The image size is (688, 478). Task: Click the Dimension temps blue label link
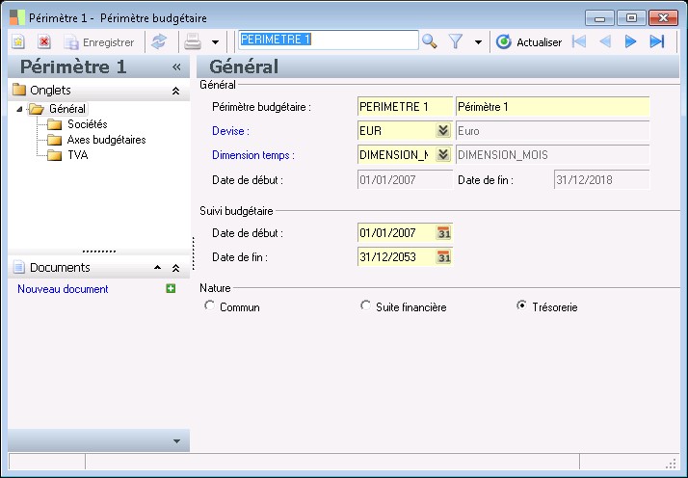click(253, 155)
